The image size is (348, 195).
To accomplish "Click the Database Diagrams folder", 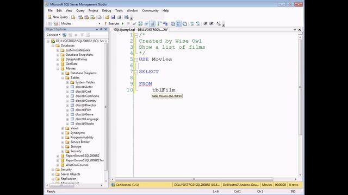I will pyautogui.click(x=83, y=73).
